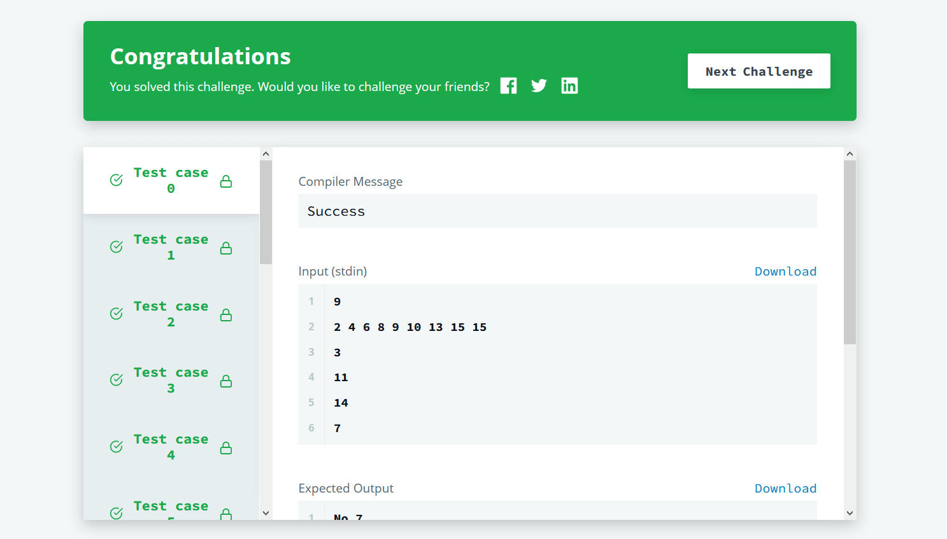The image size is (947, 539).
Task: Switch to the Test case 1 tab
Action: click(x=171, y=247)
